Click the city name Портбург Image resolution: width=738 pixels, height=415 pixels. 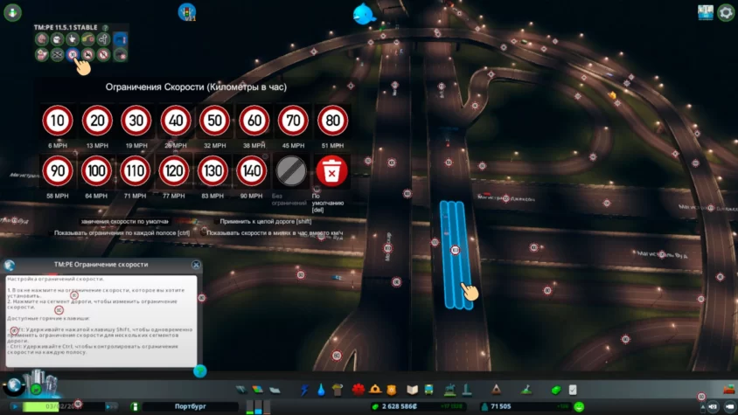click(190, 406)
